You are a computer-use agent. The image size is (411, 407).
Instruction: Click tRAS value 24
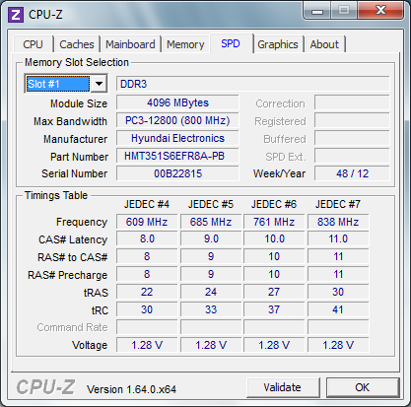pos(211,292)
